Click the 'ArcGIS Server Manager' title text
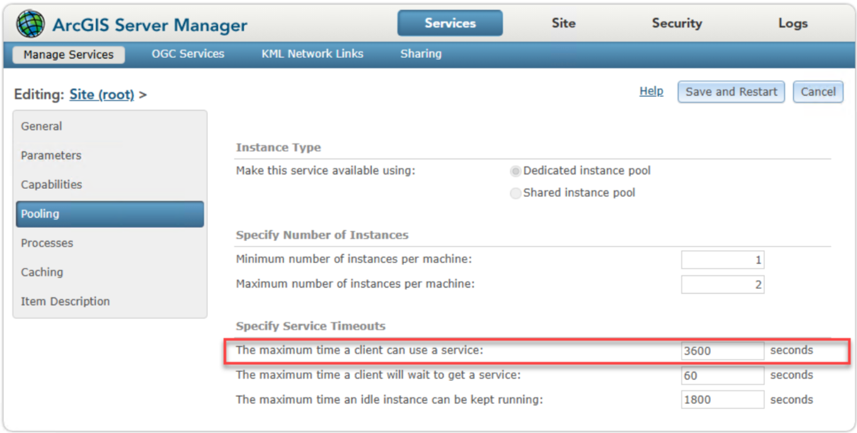The height and width of the screenshot is (433, 857). click(150, 26)
